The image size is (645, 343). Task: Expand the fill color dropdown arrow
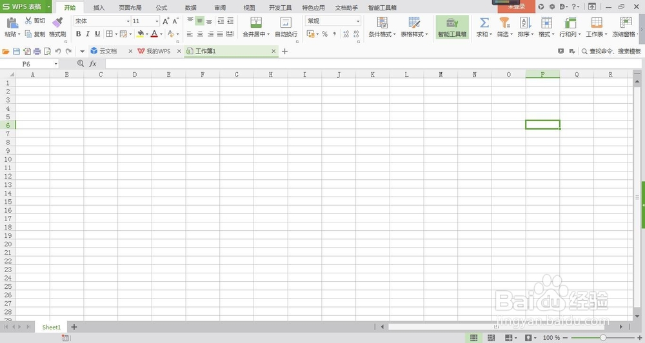click(x=147, y=34)
